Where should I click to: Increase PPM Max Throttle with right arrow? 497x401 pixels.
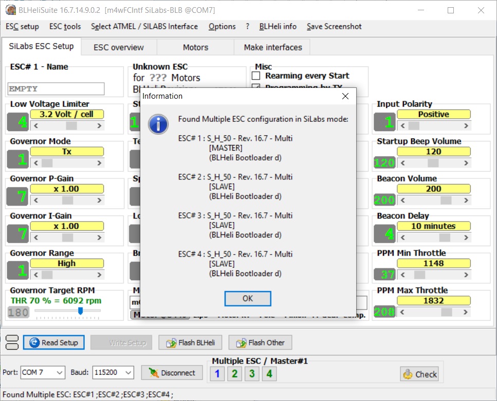[x=465, y=312]
